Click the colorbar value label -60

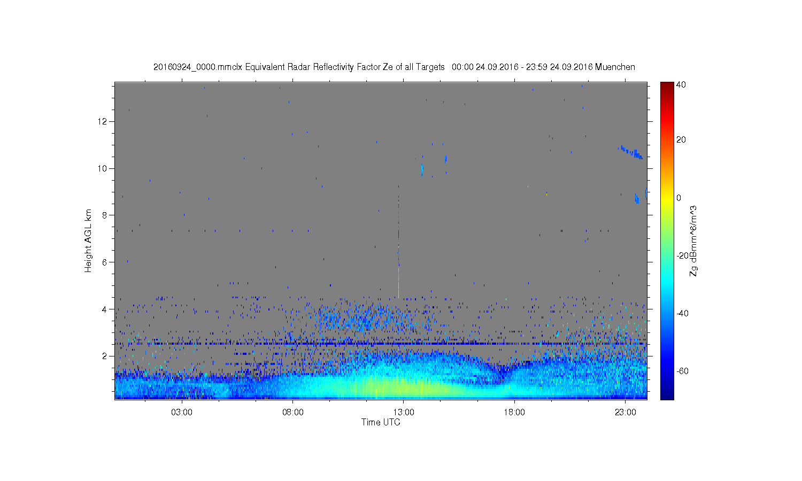(682, 371)
